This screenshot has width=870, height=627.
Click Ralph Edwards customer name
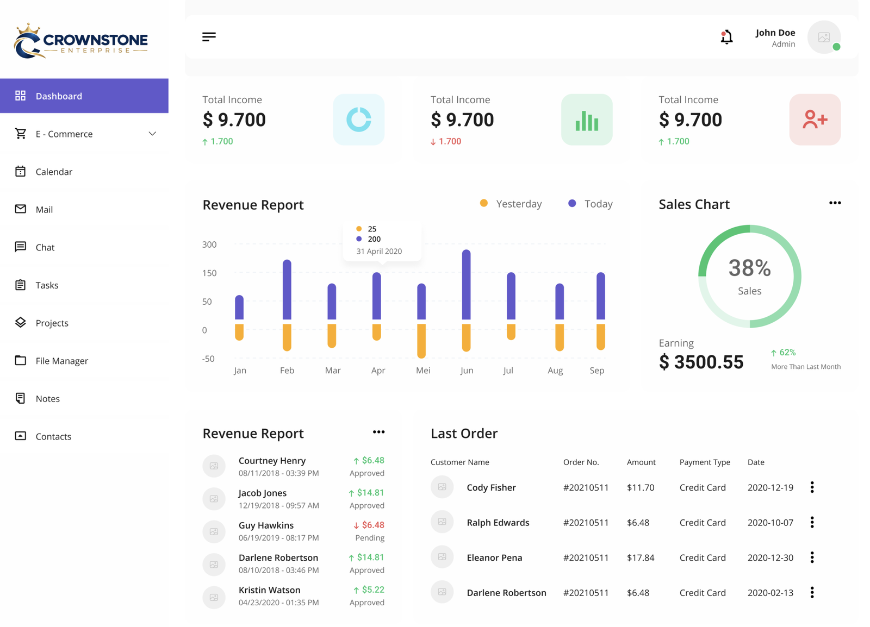(498, 522)
